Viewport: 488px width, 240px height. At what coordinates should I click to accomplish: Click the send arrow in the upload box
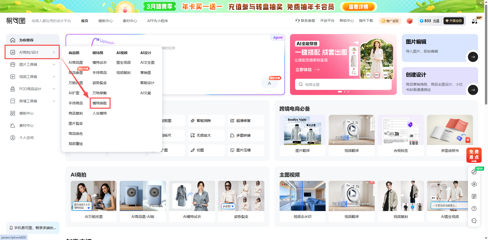[x=269, y=83]
